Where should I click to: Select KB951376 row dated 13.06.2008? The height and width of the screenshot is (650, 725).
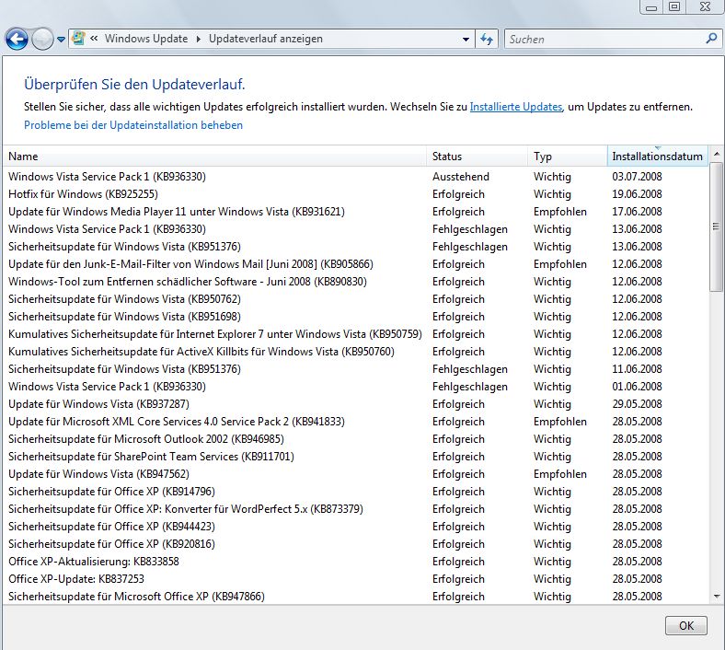[x=355, y=247]
